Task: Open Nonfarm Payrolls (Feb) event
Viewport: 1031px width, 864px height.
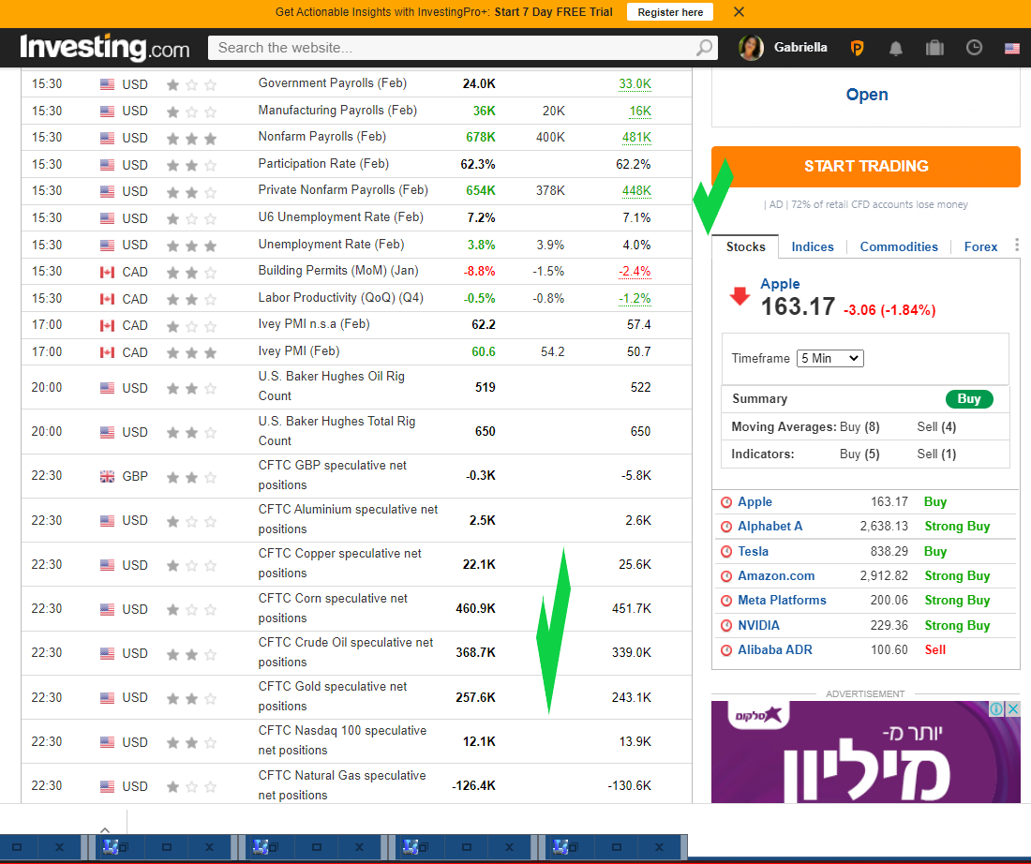Action: click(x=322, y=137)
